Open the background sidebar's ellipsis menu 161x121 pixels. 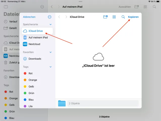click(42, 7)
